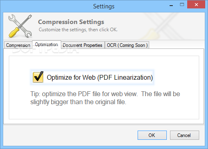Viewport: 208px width, 149px height.
Task: Click the empty area of the optimization panel
Action: 104,113
